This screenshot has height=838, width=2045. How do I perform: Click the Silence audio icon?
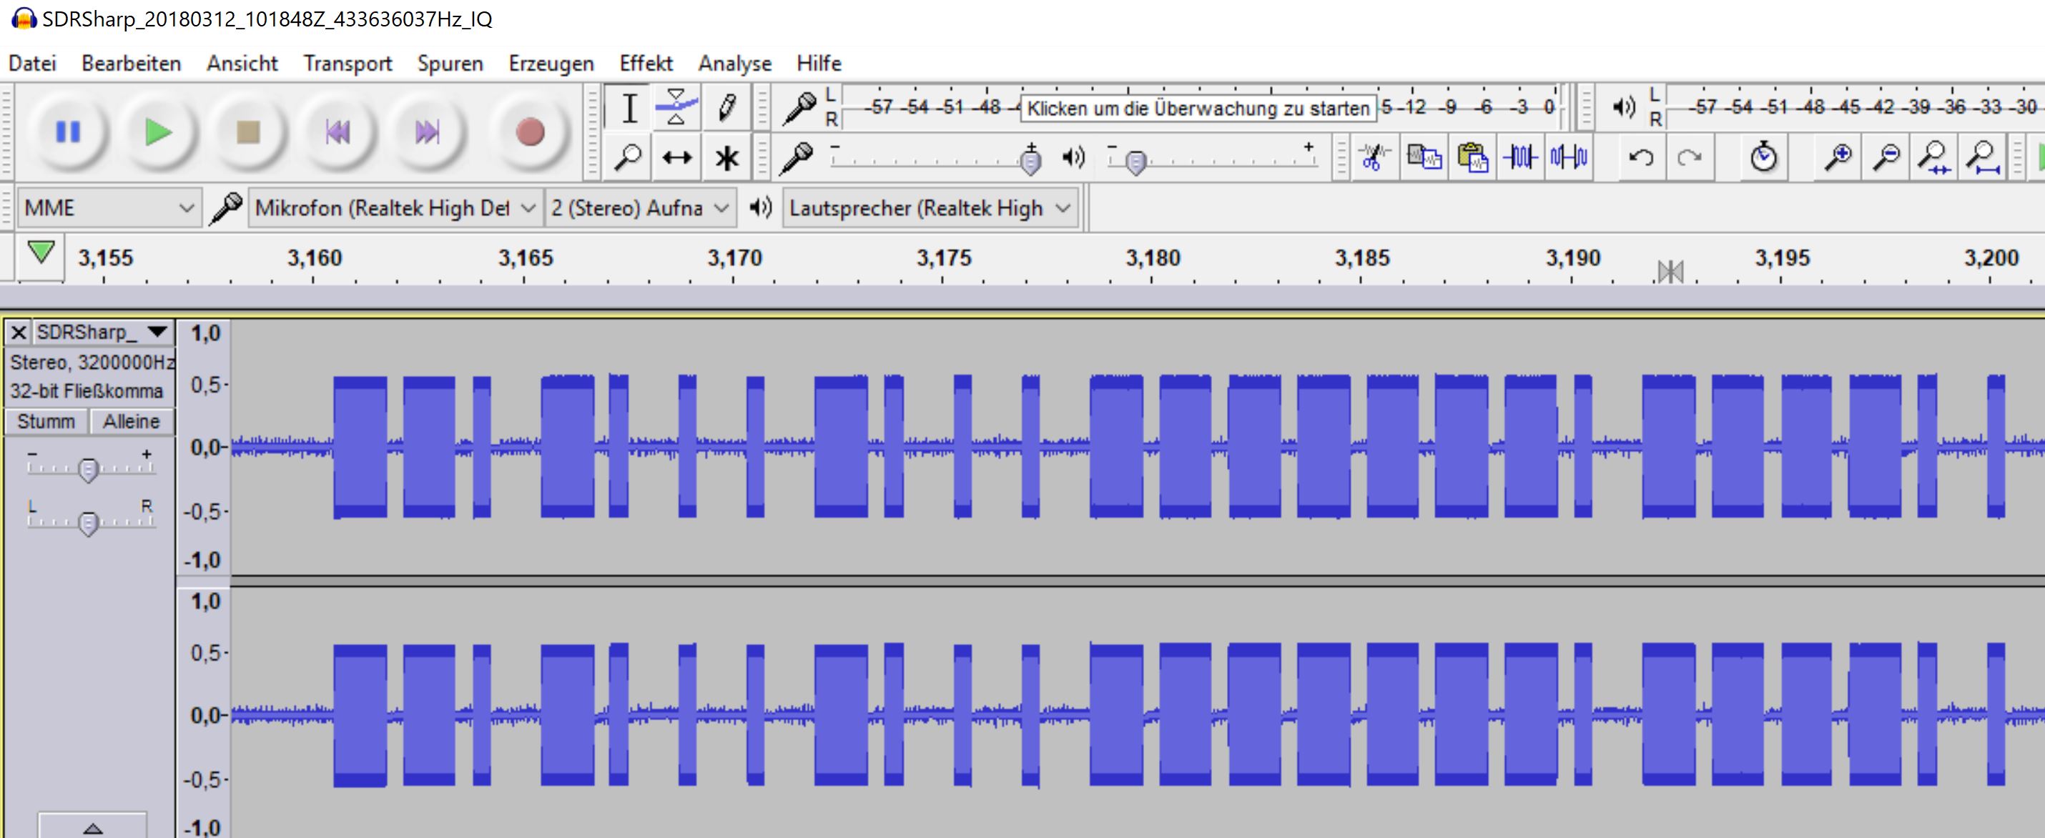point(1569,157)
